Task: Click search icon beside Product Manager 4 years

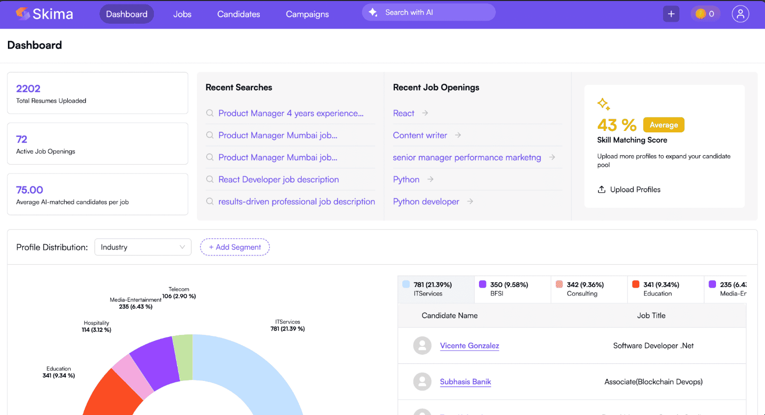Action: 210,113
